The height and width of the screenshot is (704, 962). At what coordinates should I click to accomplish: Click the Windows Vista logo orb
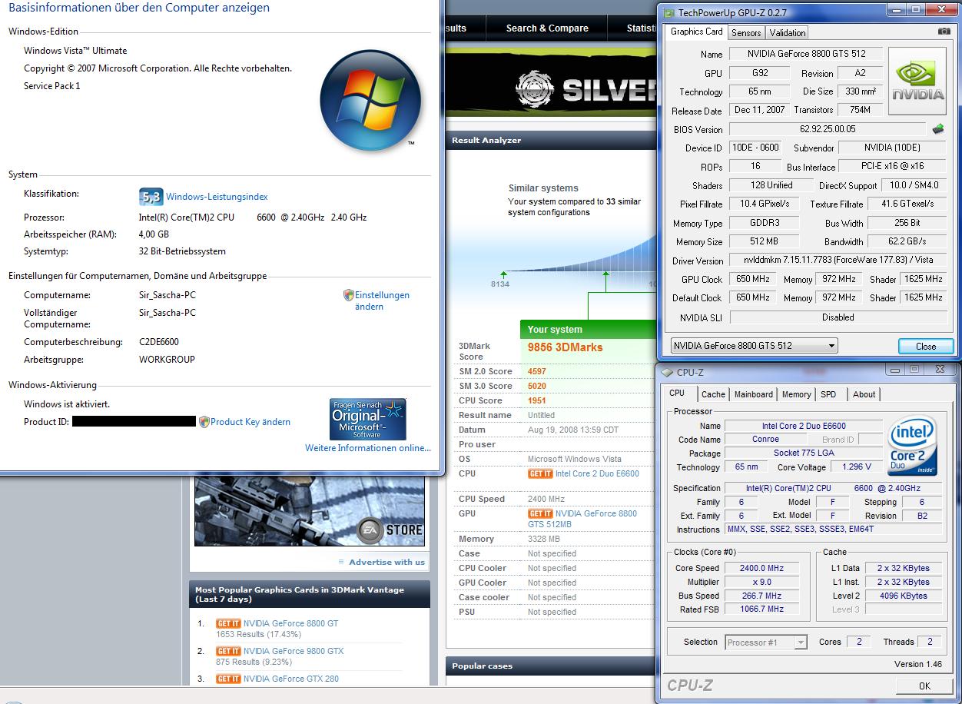[x=370, y=100]
